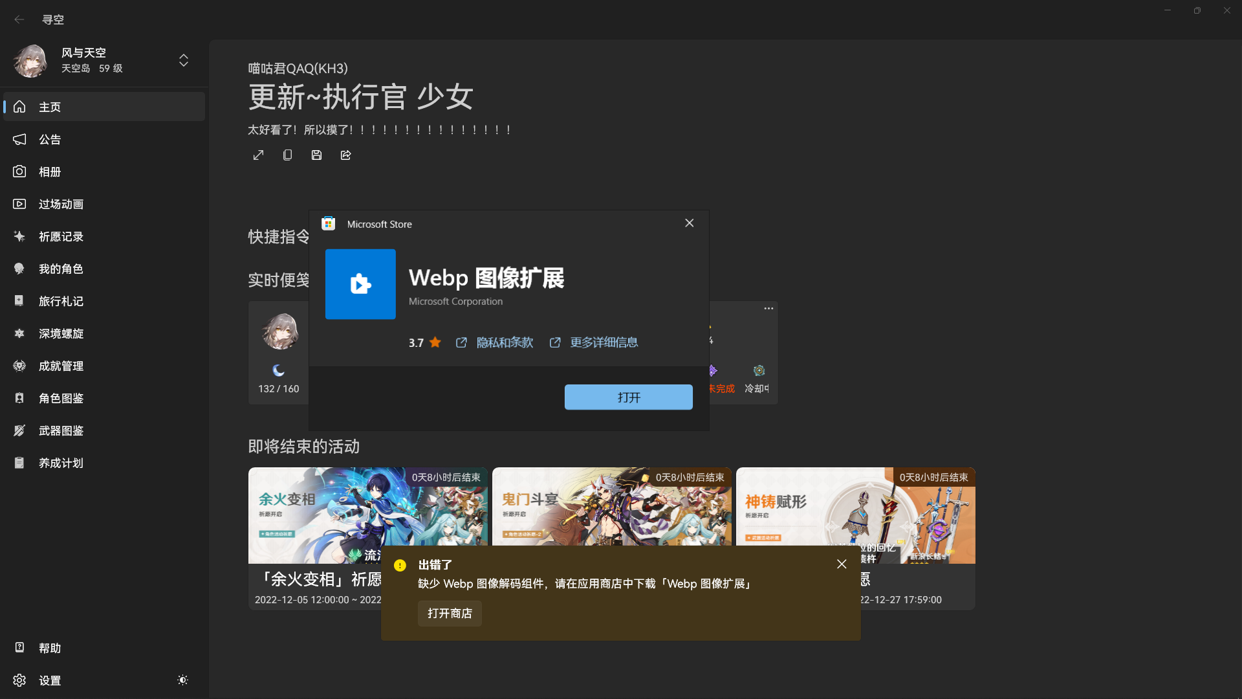Screen dimensions: 1242x699
Task: Expand the 风与天空 account chevron
Action: pos(184,60)
